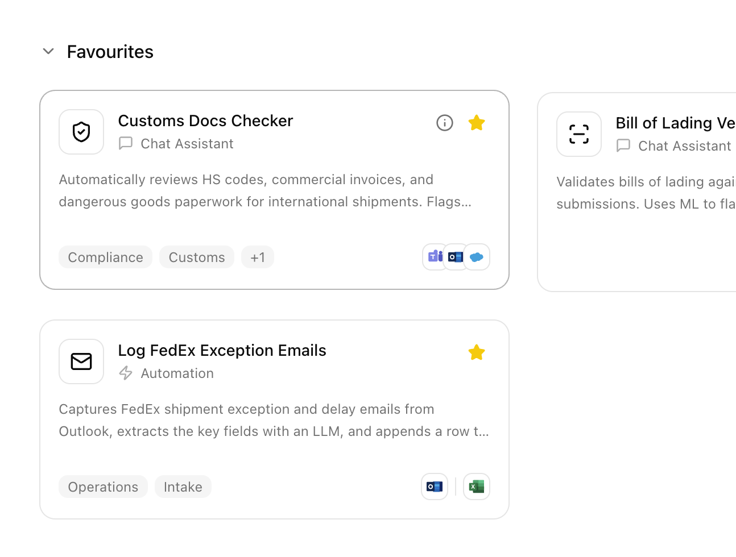The image size is (736, 557).
Task: Click the Microsoft Teams integration icon
Action: (435, 257)
